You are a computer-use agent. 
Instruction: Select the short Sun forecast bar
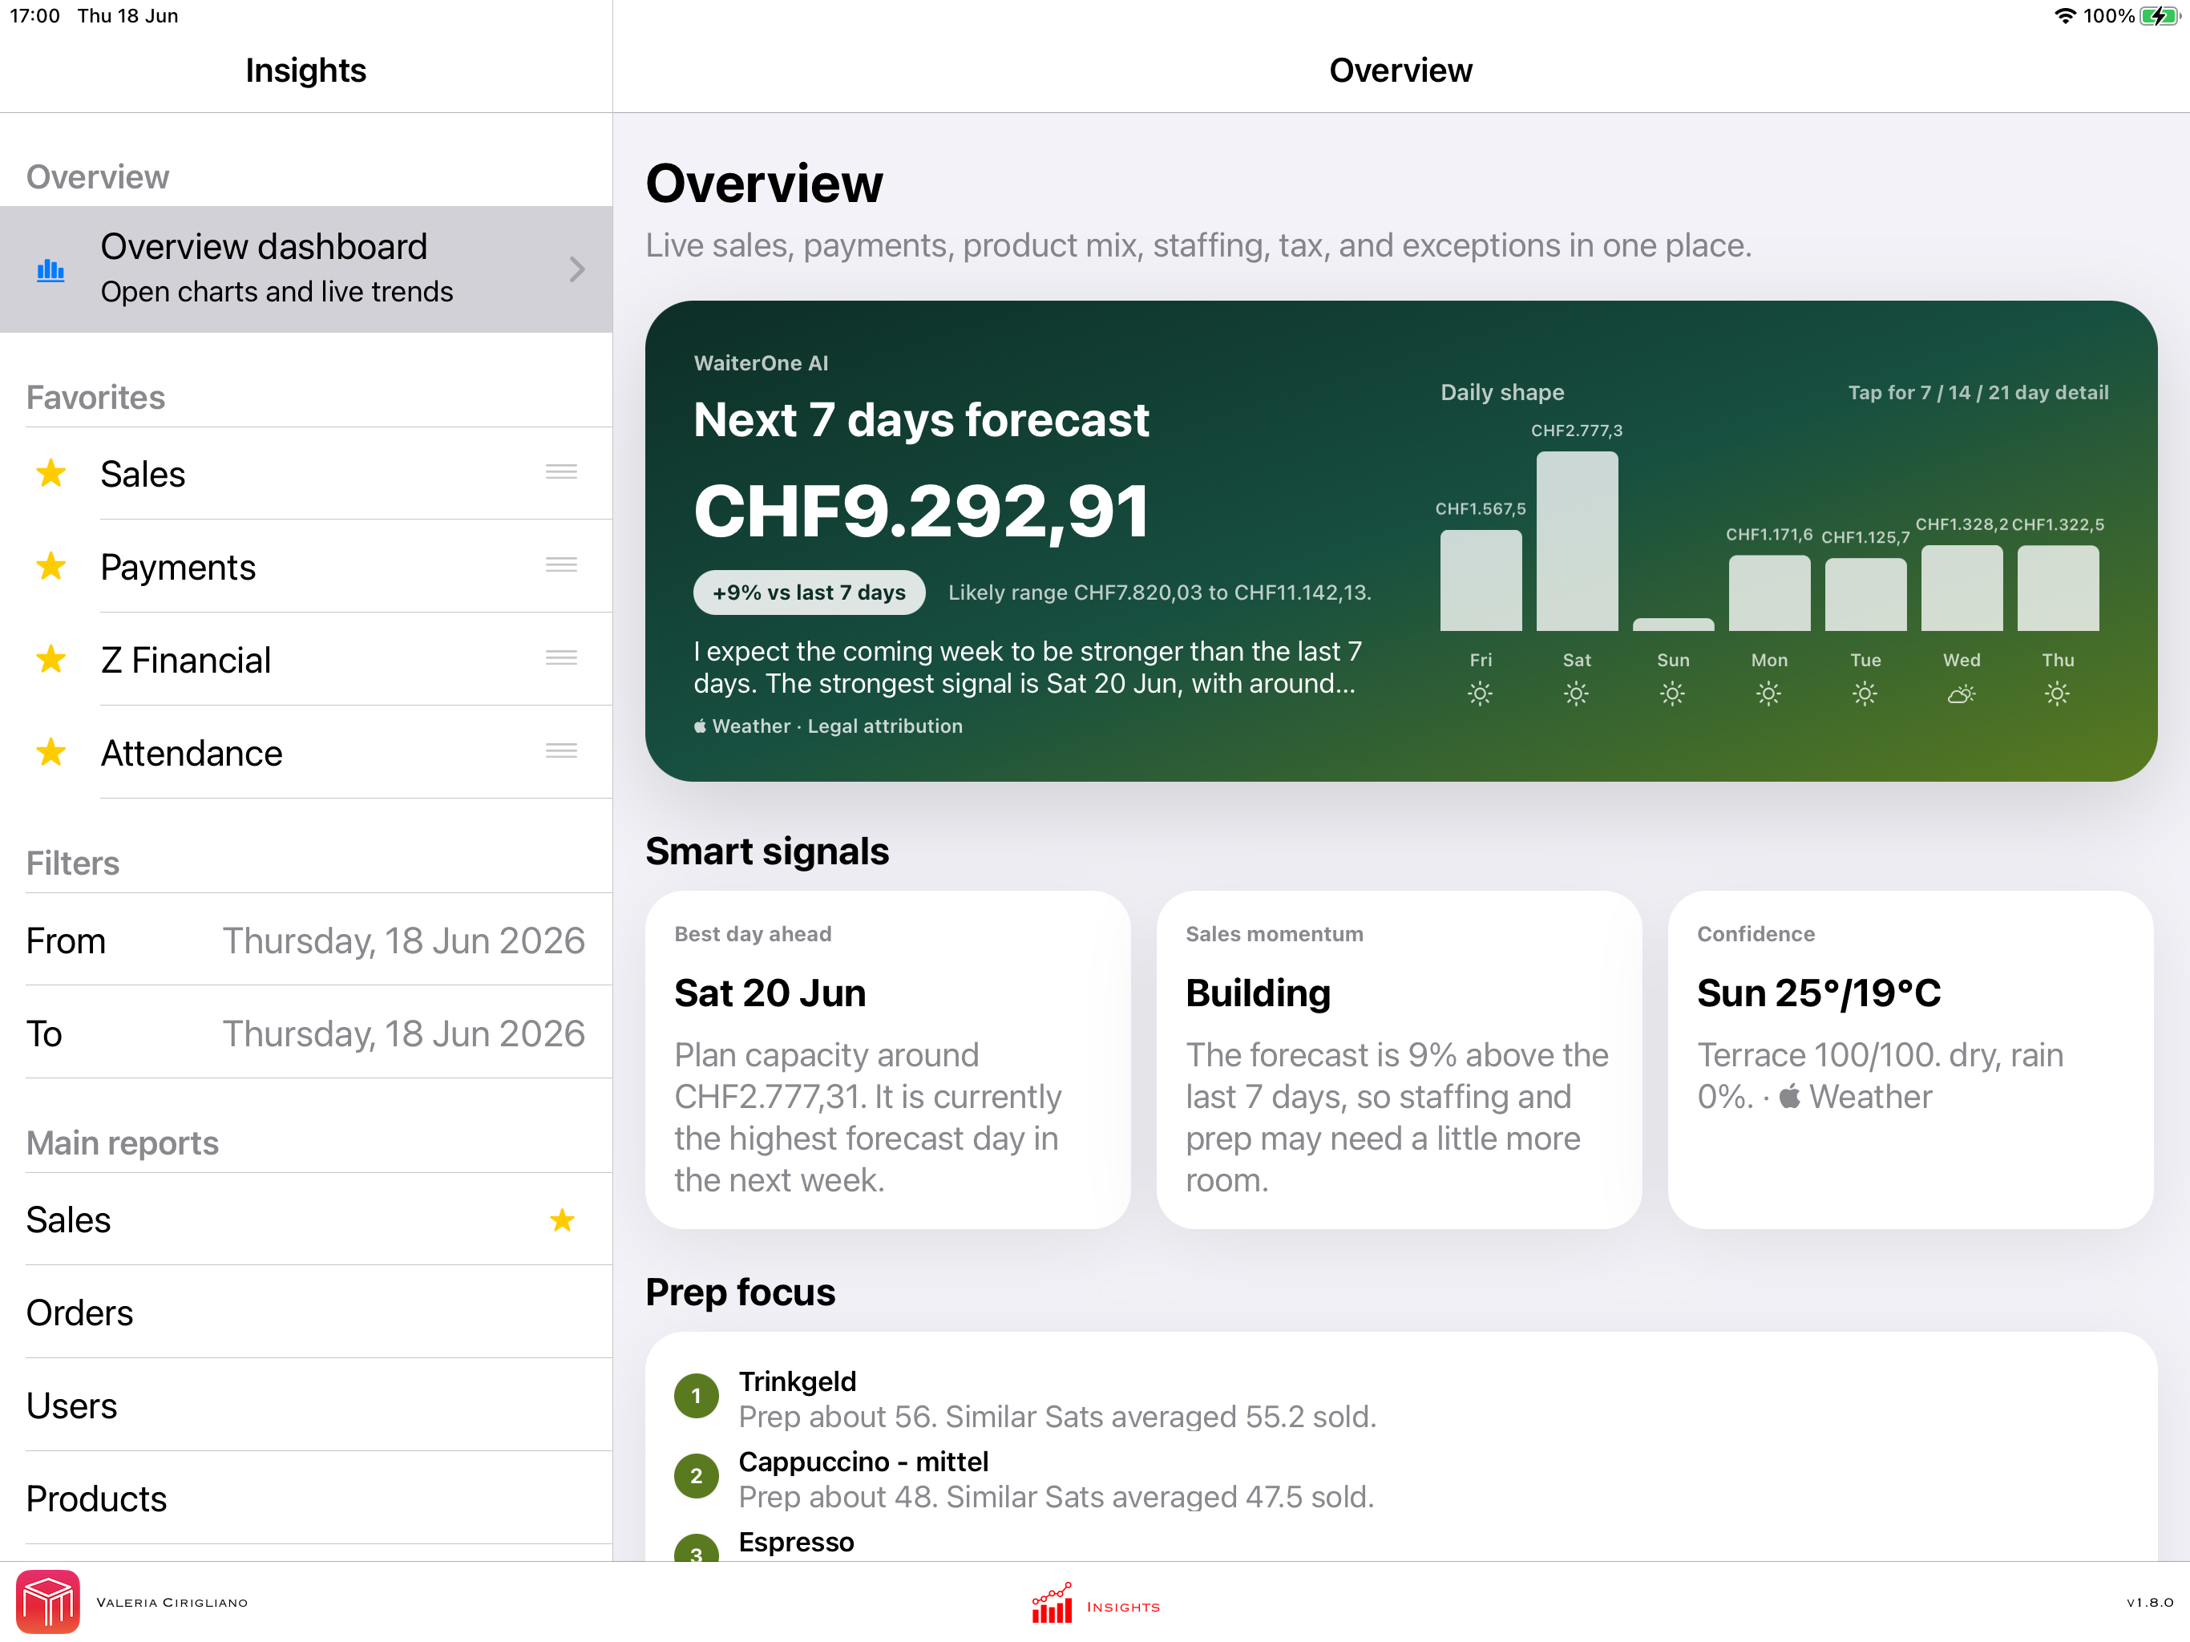1673,625
